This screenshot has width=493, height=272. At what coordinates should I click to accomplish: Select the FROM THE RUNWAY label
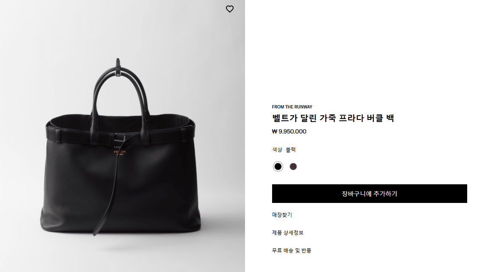[x=292, y=107]
